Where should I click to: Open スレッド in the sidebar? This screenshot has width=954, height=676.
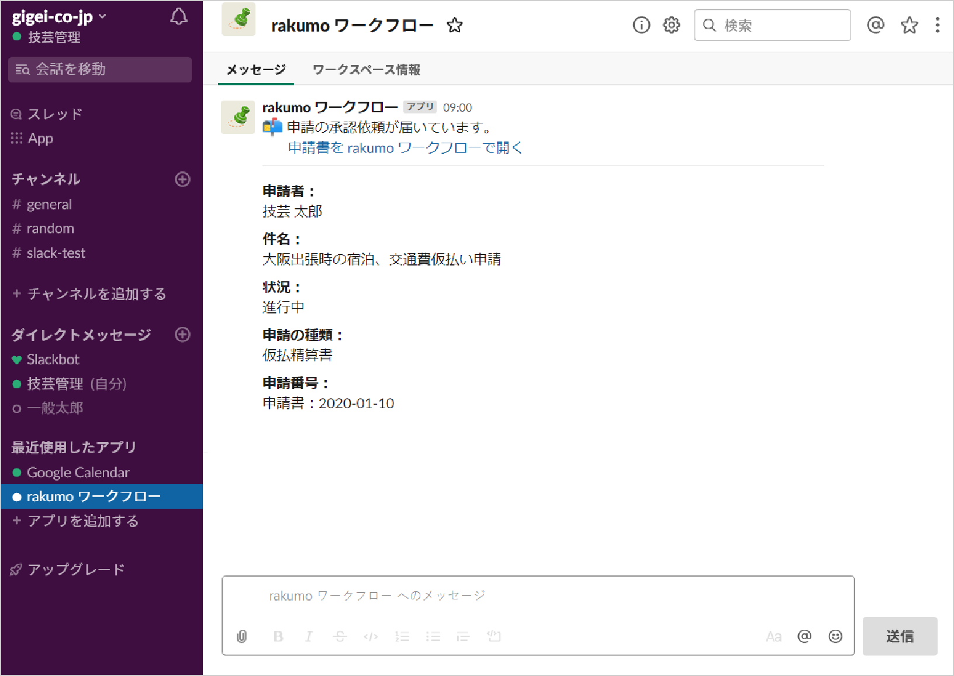tap(47, 114)
